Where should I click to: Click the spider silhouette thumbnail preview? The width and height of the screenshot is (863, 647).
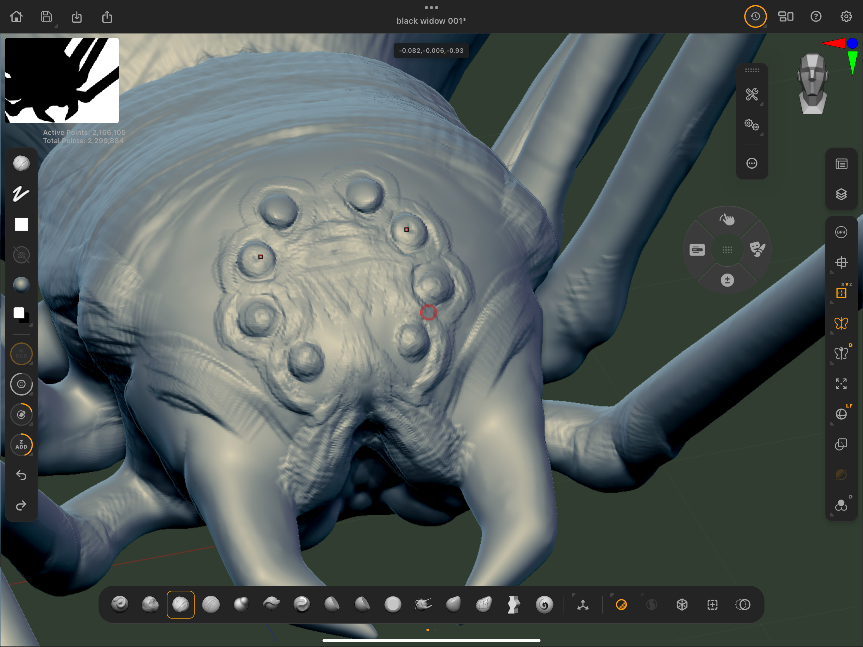click(x=62, y=80)
